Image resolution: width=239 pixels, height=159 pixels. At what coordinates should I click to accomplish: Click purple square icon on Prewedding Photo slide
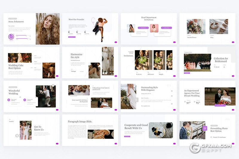pos(205,128)
